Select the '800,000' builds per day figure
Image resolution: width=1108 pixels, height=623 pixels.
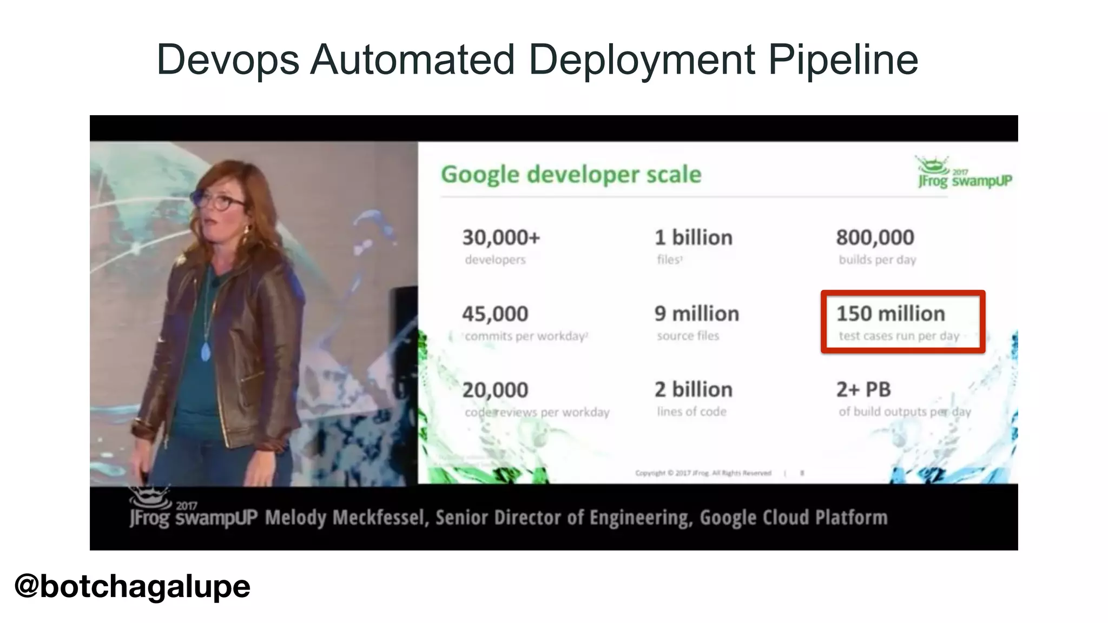point(875,237)
